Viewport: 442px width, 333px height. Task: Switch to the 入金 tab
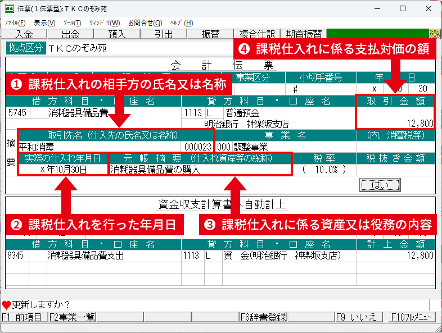23,34
